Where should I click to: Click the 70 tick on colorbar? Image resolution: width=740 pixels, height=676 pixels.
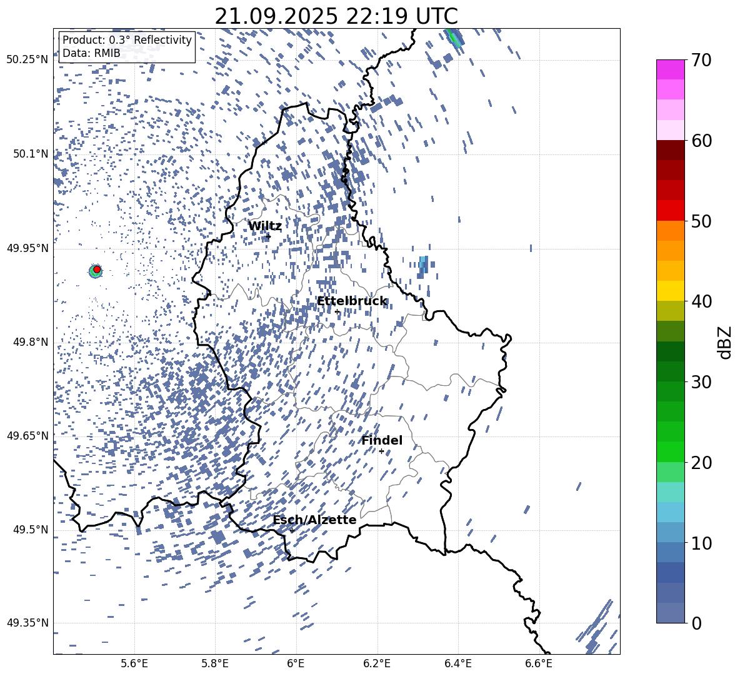point(701,60)
